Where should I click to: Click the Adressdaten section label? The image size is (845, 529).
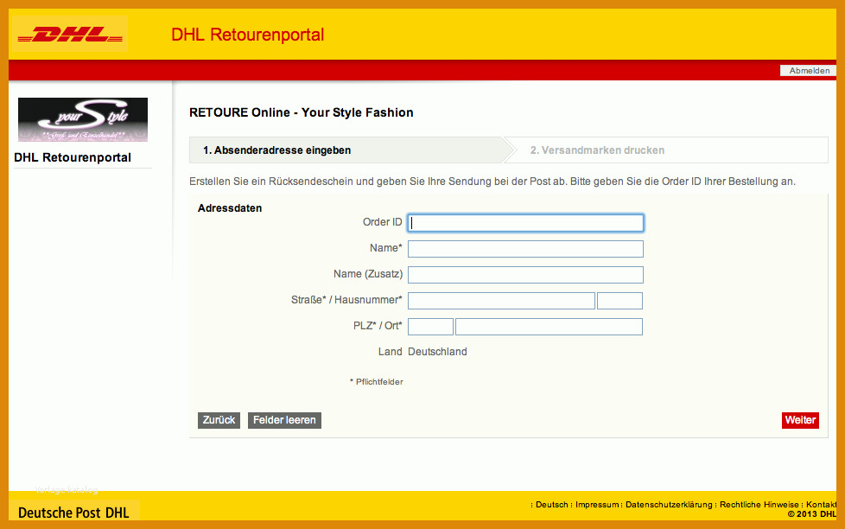point(230,208)
